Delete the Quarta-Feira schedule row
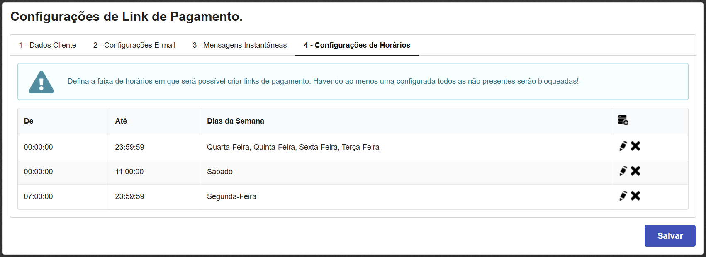Screen dimensions: 706x257 [x=635, y=146]
